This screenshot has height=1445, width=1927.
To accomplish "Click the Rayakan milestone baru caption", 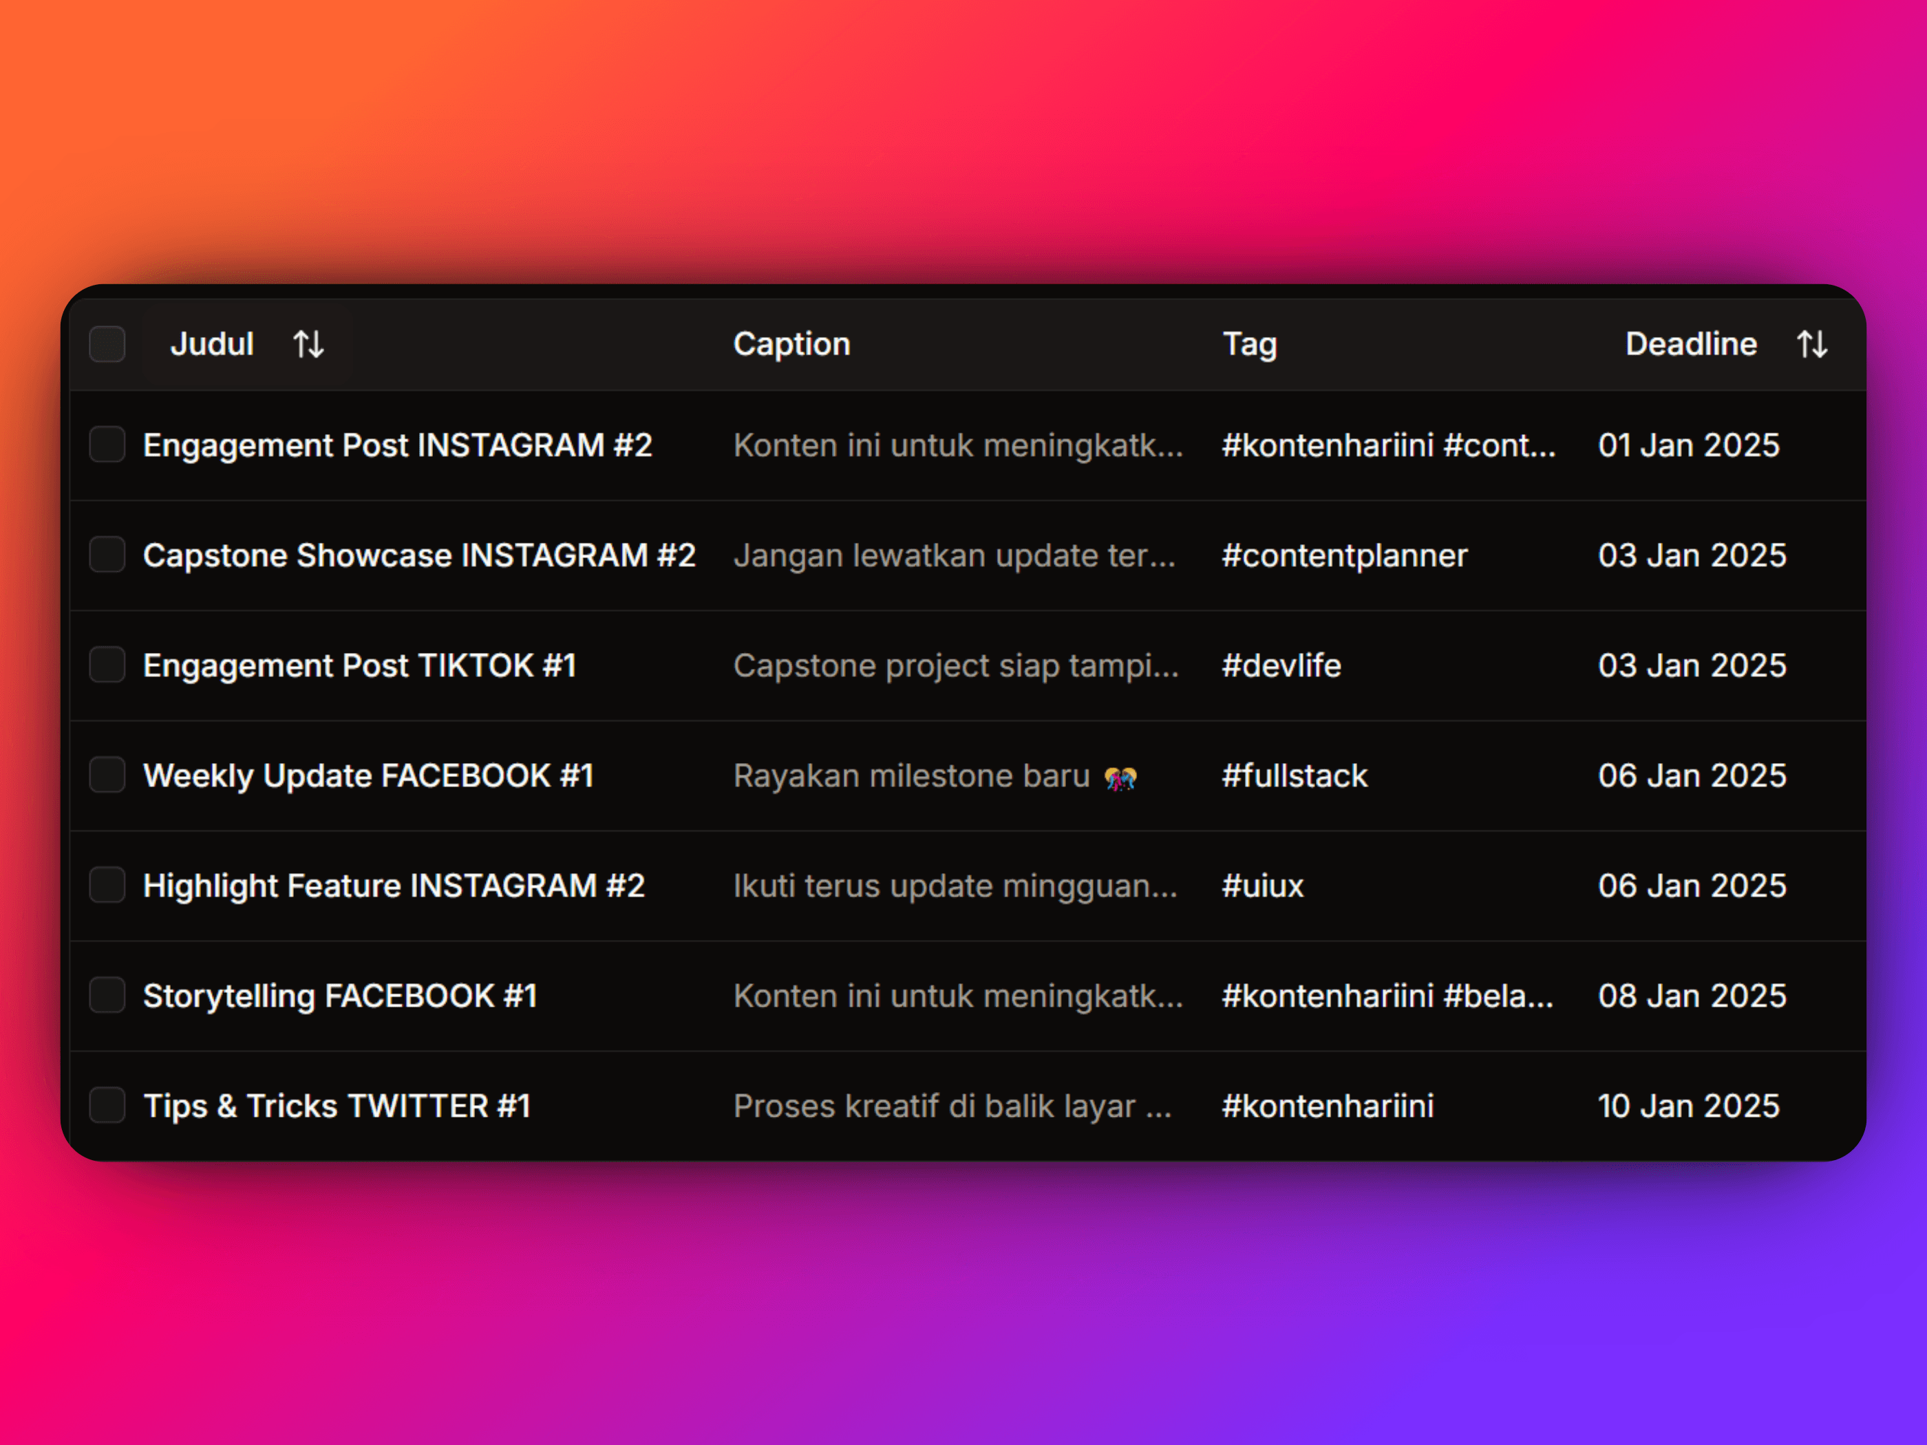I will (911, 775).
